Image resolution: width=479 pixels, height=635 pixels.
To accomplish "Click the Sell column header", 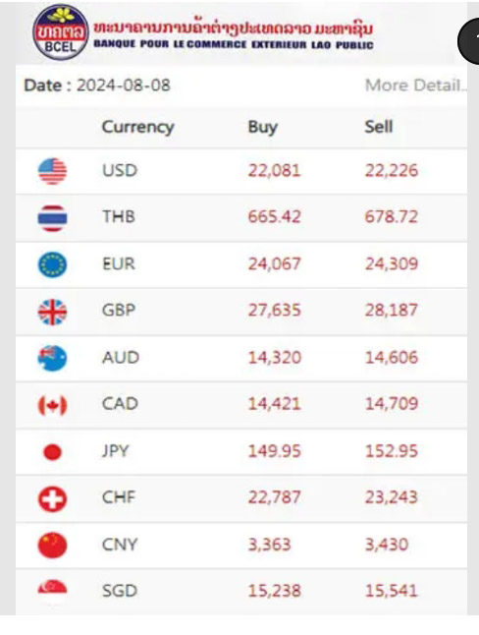I will coord(379,127).
